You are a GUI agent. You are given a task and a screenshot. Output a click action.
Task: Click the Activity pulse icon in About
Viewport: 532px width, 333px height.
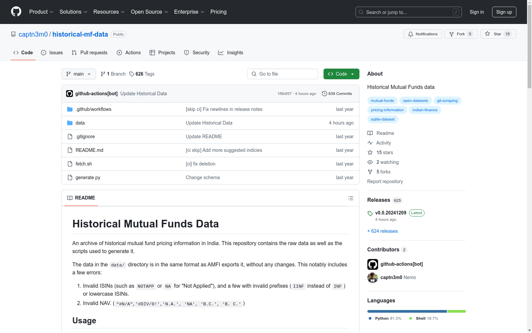pos(370,143)
